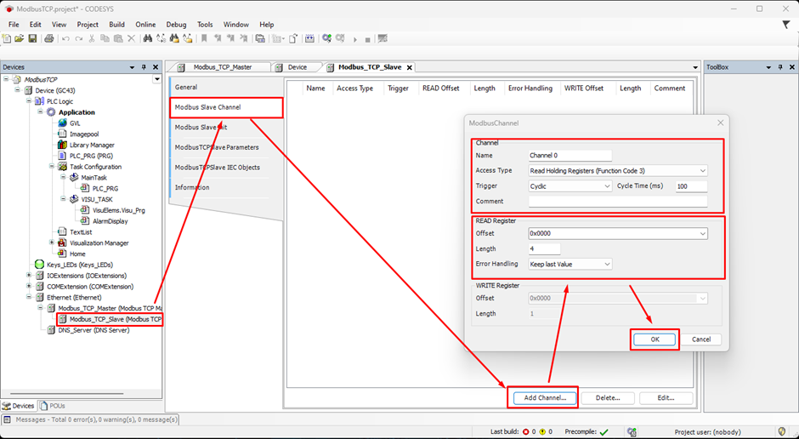Pin the Devices panel
The image size is (799, 439).
click(144, 67)
